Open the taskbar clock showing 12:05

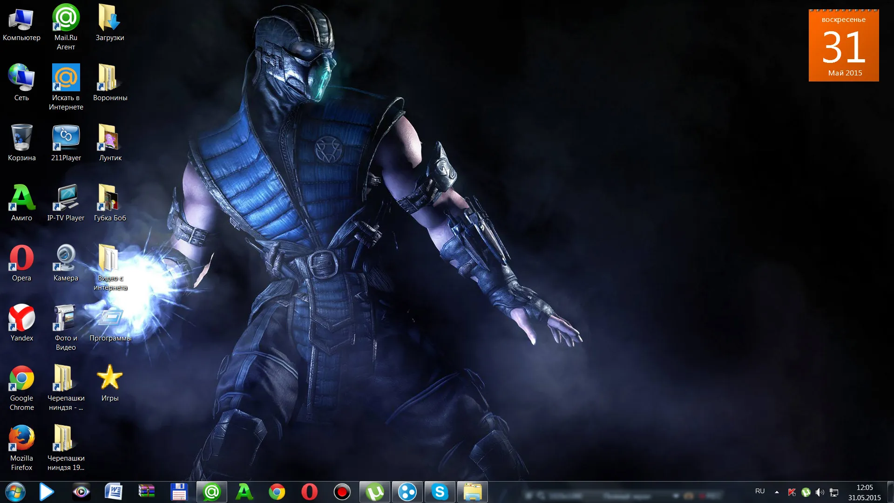coord(865,492)
